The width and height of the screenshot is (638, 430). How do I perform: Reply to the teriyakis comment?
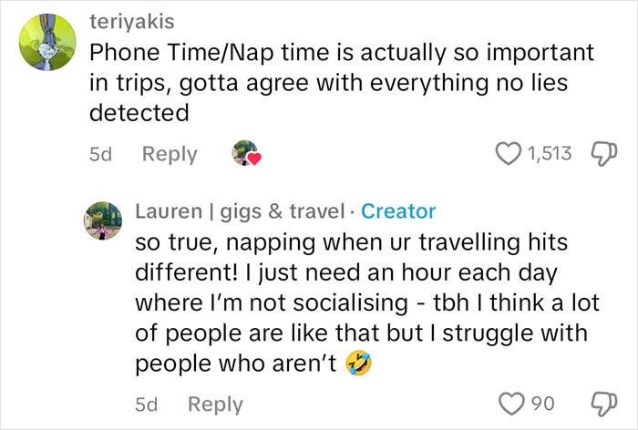tap(169, 153)
